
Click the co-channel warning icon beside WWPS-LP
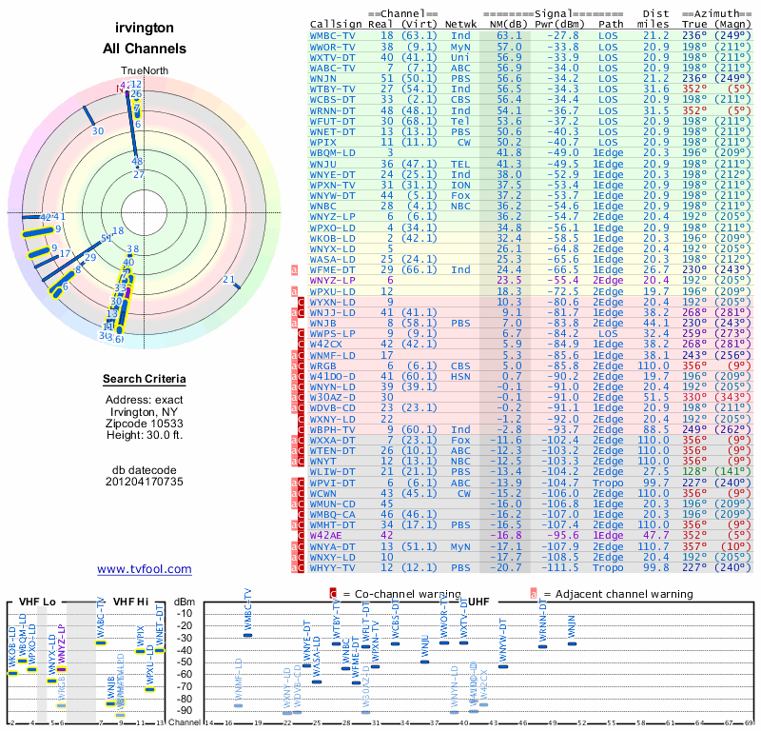coord(301,334)
